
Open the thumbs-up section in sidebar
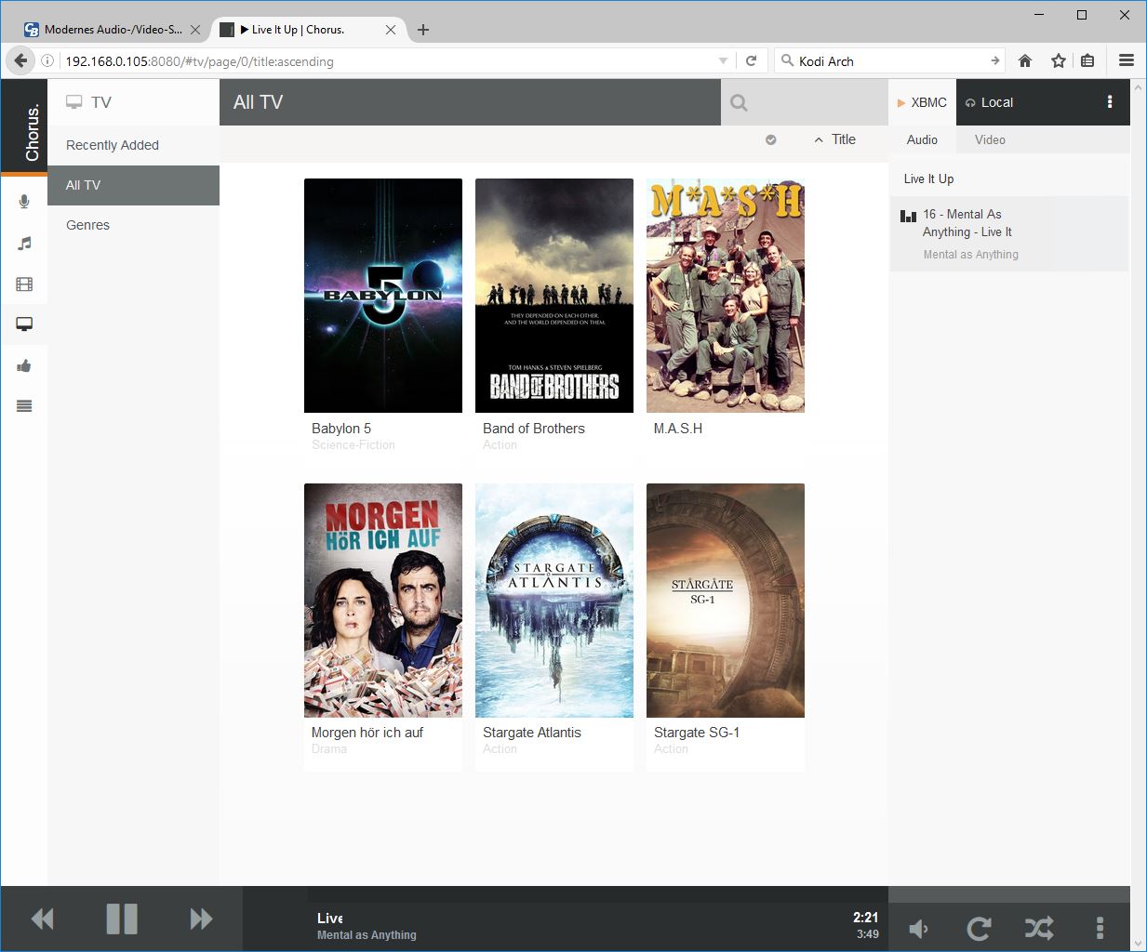(x=24, y=365)
